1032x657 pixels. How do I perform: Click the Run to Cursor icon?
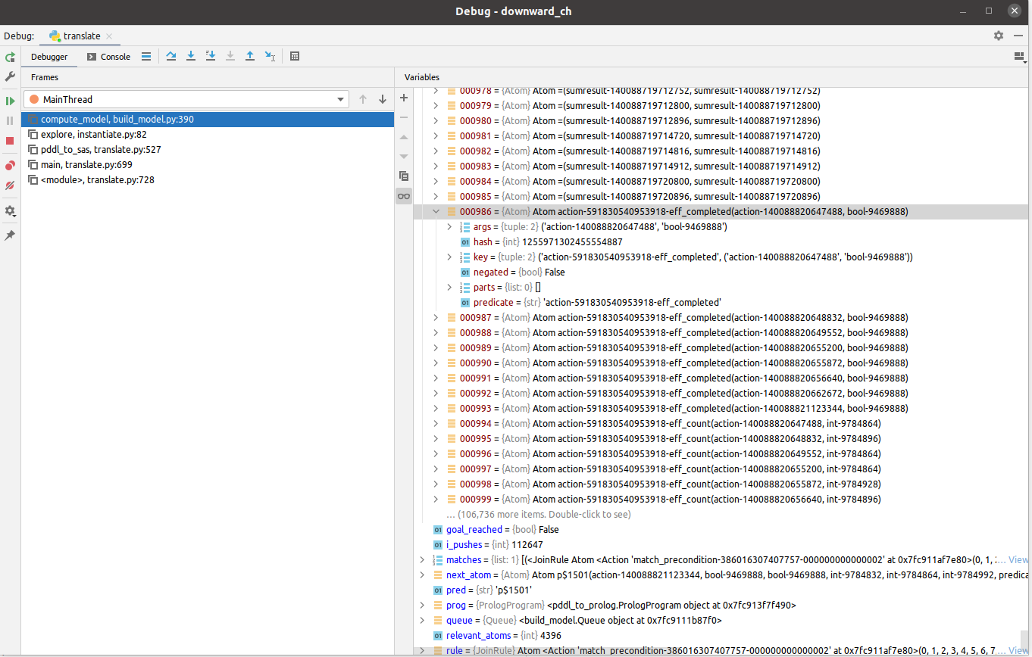click(270, 56)
